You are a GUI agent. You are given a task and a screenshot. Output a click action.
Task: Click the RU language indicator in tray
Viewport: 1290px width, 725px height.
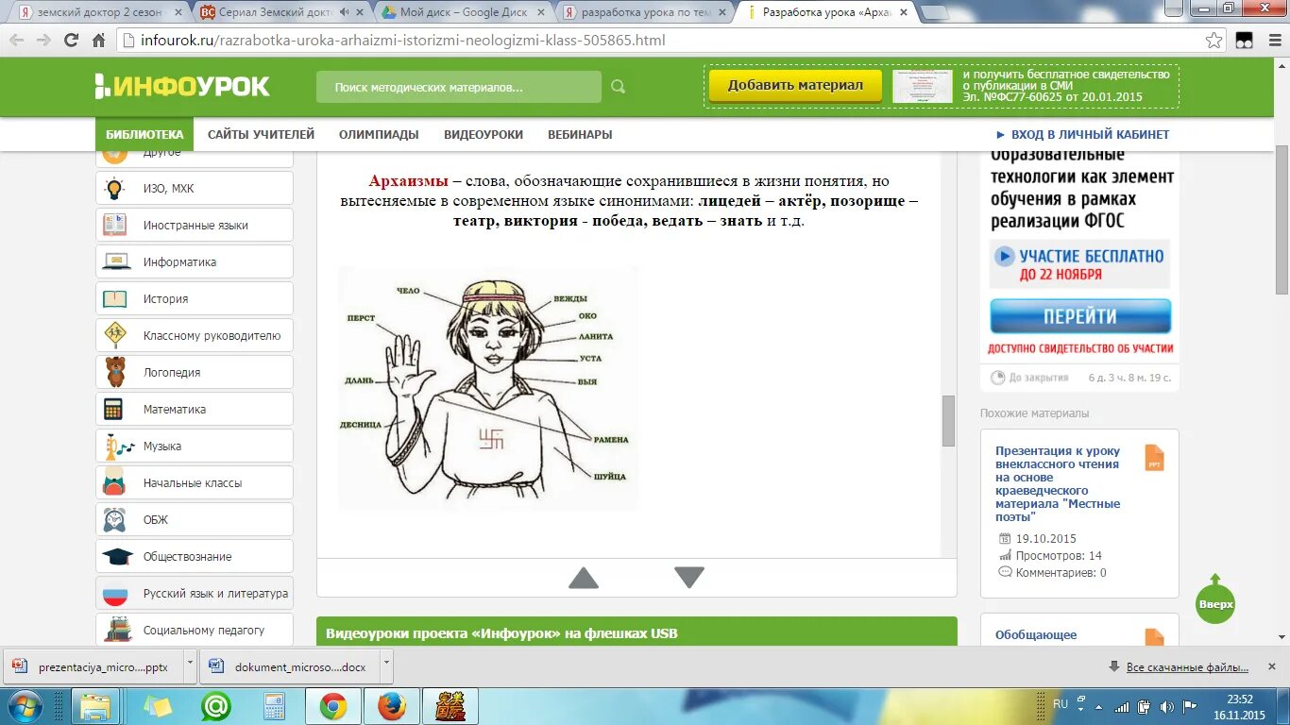pyautogui.click(x=1061, y=704)
